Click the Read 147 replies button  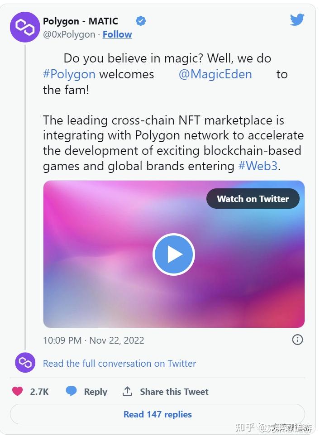(x=158, y=414)
